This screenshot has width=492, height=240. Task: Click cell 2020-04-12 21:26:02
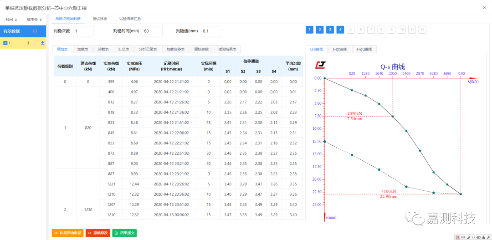click(171, 102)
